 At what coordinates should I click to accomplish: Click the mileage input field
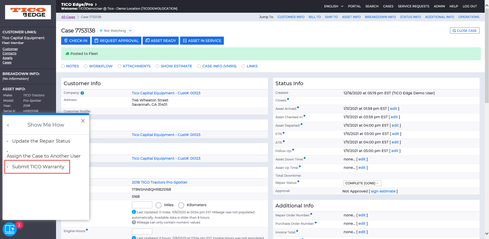[142, 205]
